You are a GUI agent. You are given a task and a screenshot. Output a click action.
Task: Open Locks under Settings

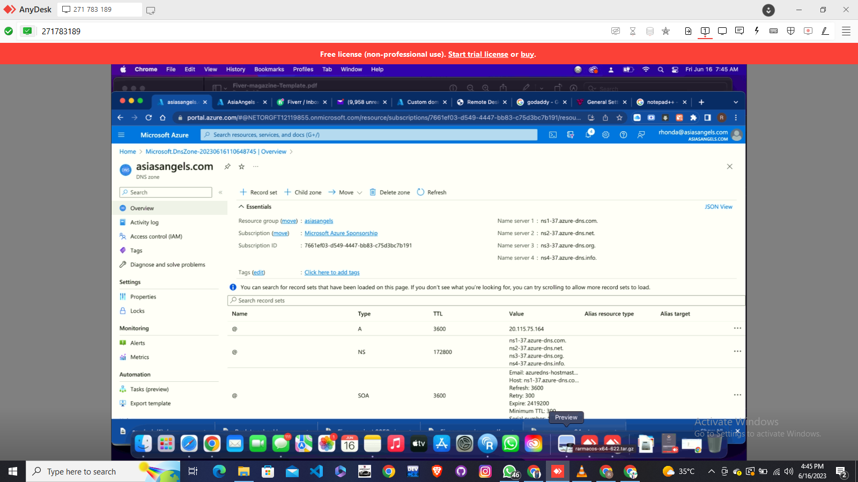137,311
